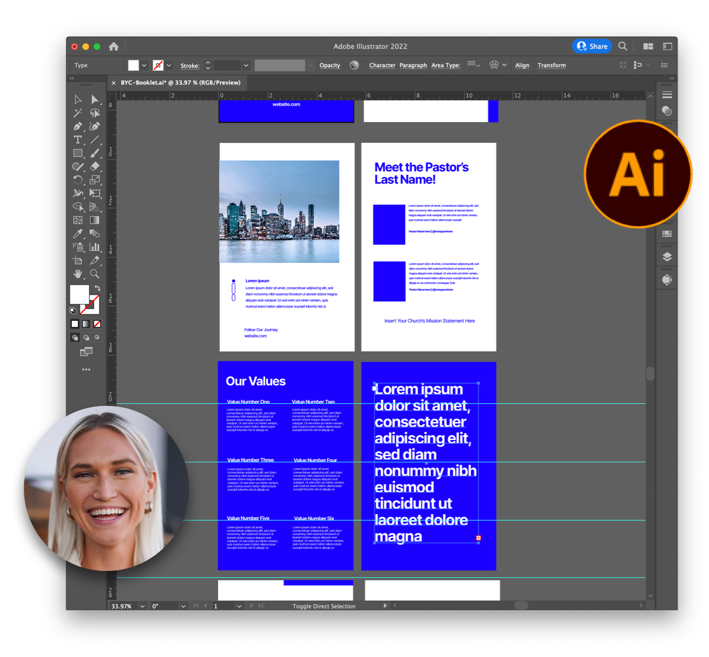Open the Transform panel link
709x657 pixels.
coord(552,65)
